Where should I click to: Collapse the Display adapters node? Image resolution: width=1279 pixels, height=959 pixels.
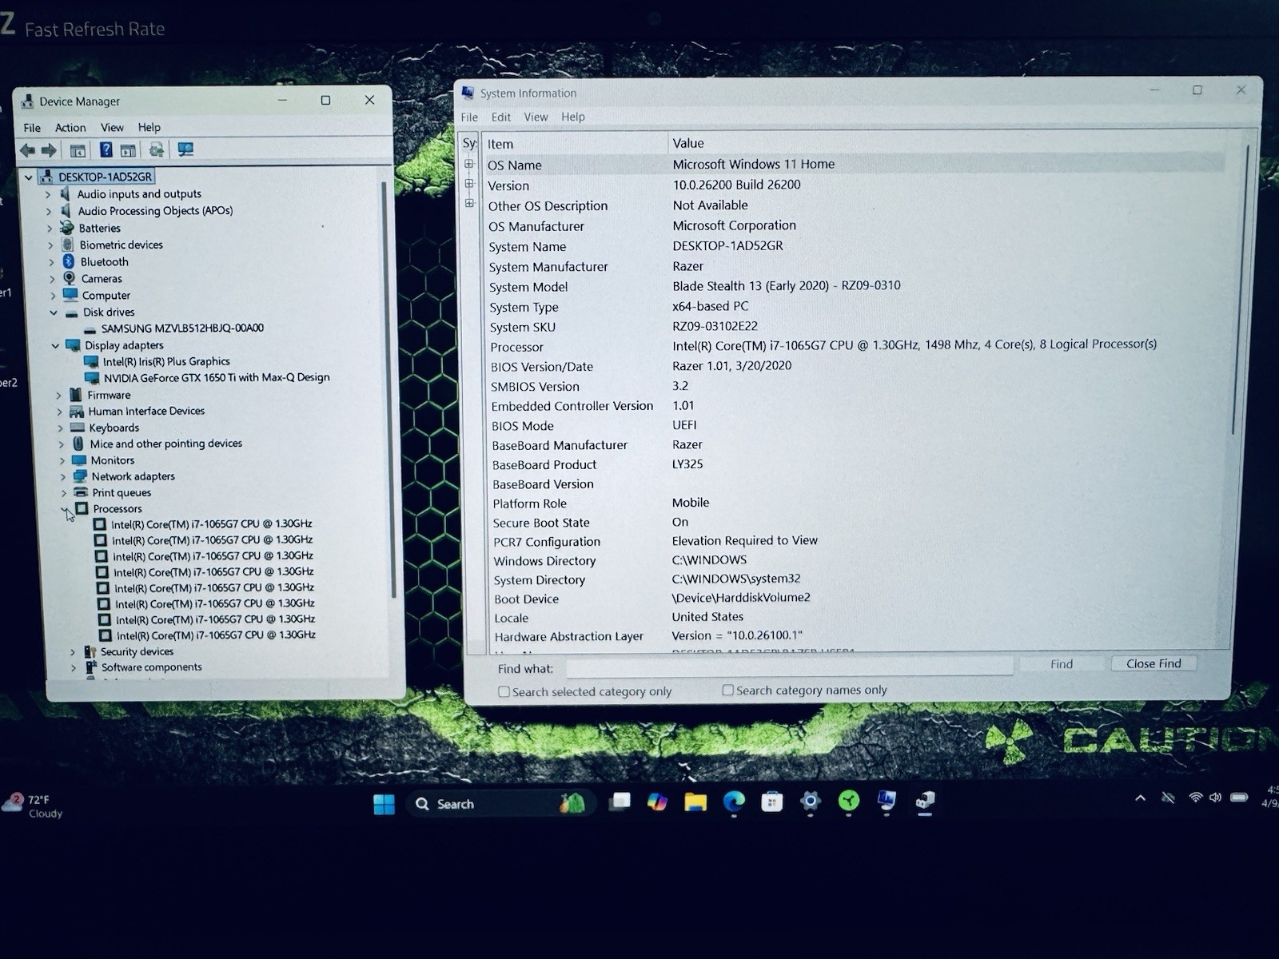[55, 345]
